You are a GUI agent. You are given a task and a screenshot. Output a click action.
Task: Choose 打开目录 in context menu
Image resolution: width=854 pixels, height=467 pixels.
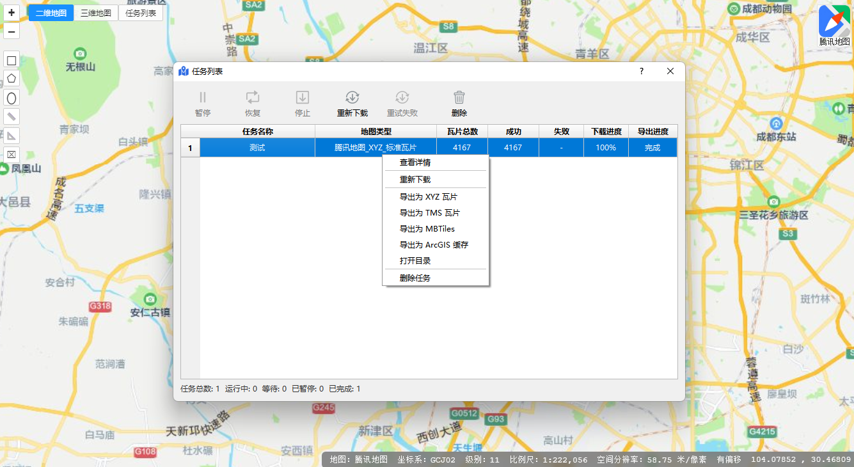435,261
